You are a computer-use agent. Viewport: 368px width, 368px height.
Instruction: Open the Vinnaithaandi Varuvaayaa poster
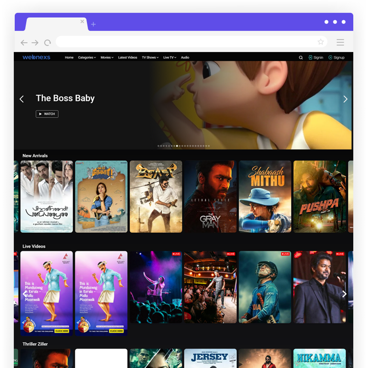point(46,197)
